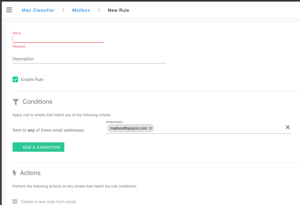Open the hamburger navigation menu
Image resolution: width=300 pixels, height=205 pixels.
9,10
